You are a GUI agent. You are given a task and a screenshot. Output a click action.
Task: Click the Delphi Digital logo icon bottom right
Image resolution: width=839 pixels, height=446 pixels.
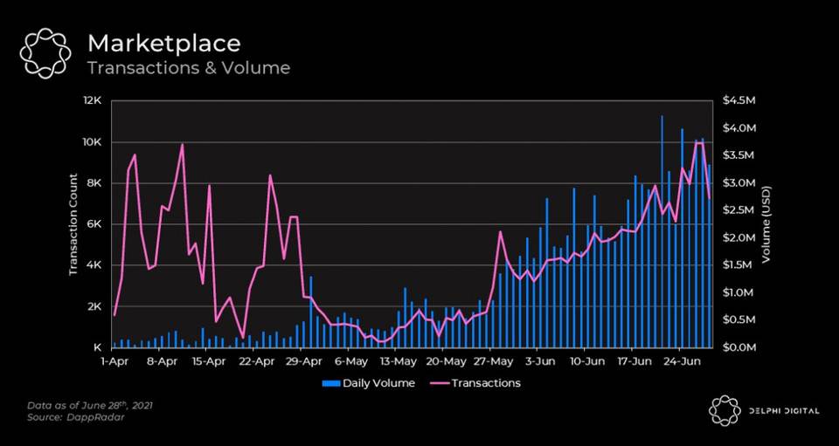click(x=725, y=411)
